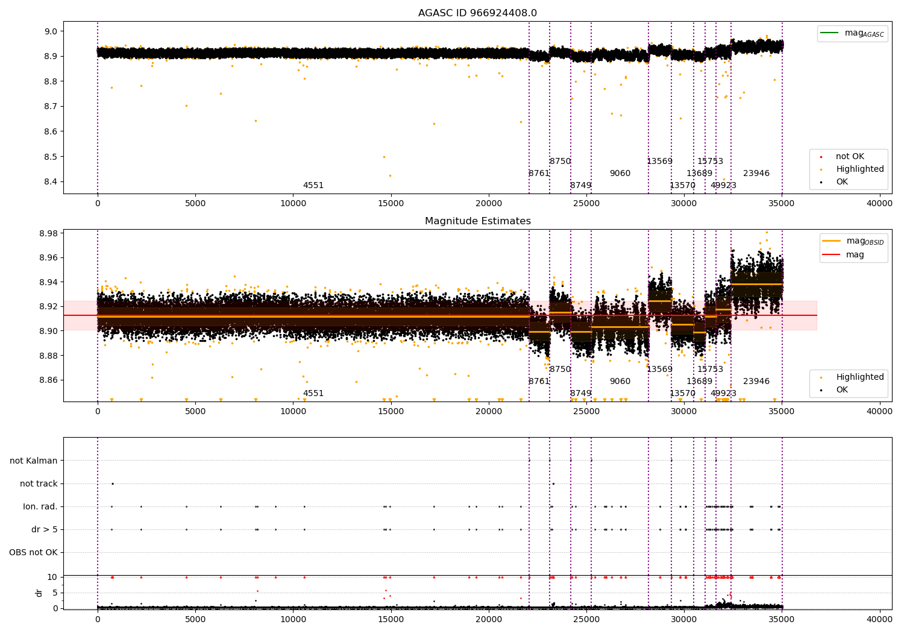
Task: Click OBSID label 13569 in the top plot
Action: pos(659,162)
